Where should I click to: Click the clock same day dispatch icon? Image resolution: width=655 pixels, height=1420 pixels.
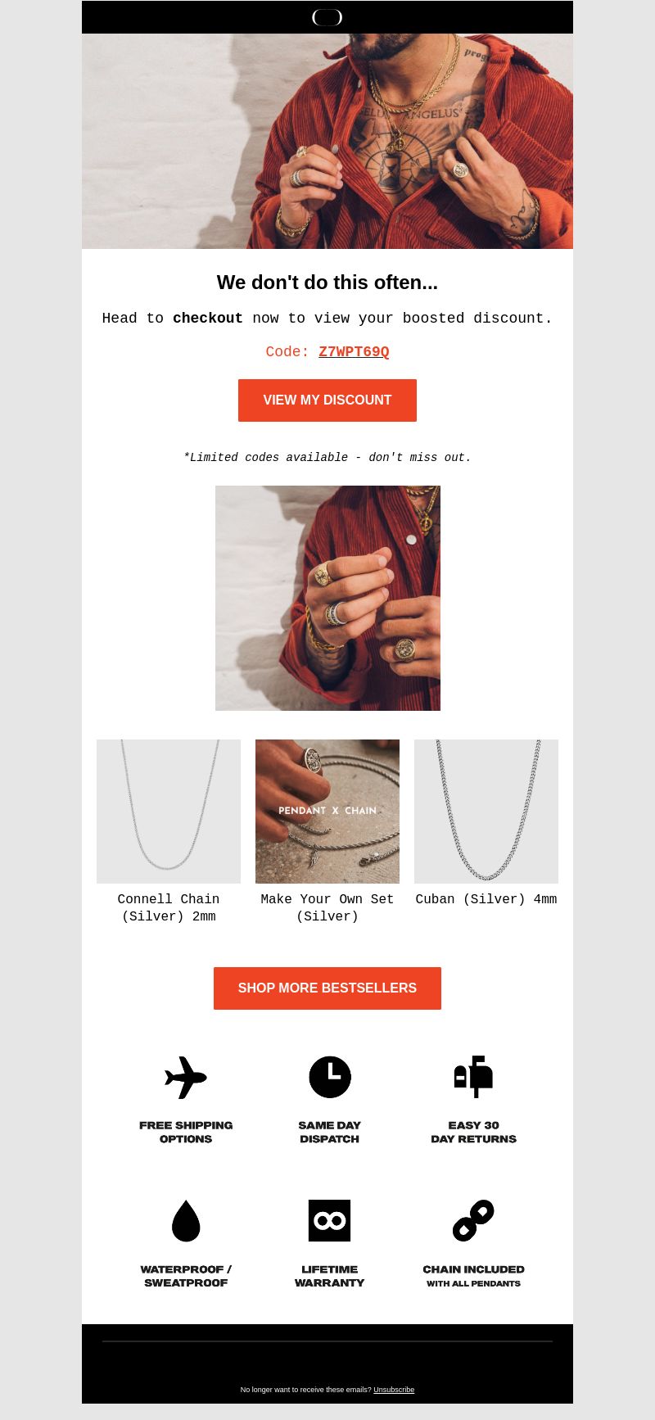pyautogui.click(x=330, y=1077)
